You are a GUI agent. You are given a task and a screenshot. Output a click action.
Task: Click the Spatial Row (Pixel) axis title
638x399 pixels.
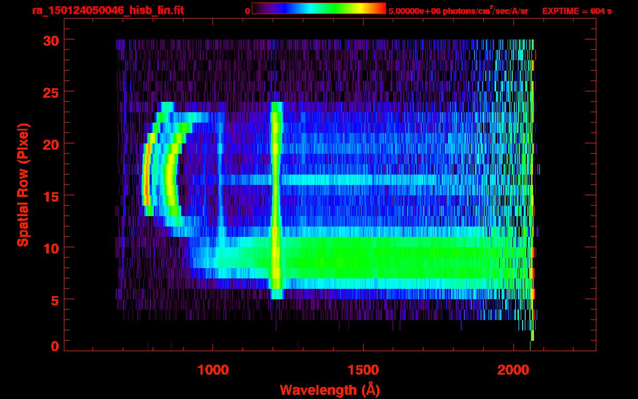point(23,185)
